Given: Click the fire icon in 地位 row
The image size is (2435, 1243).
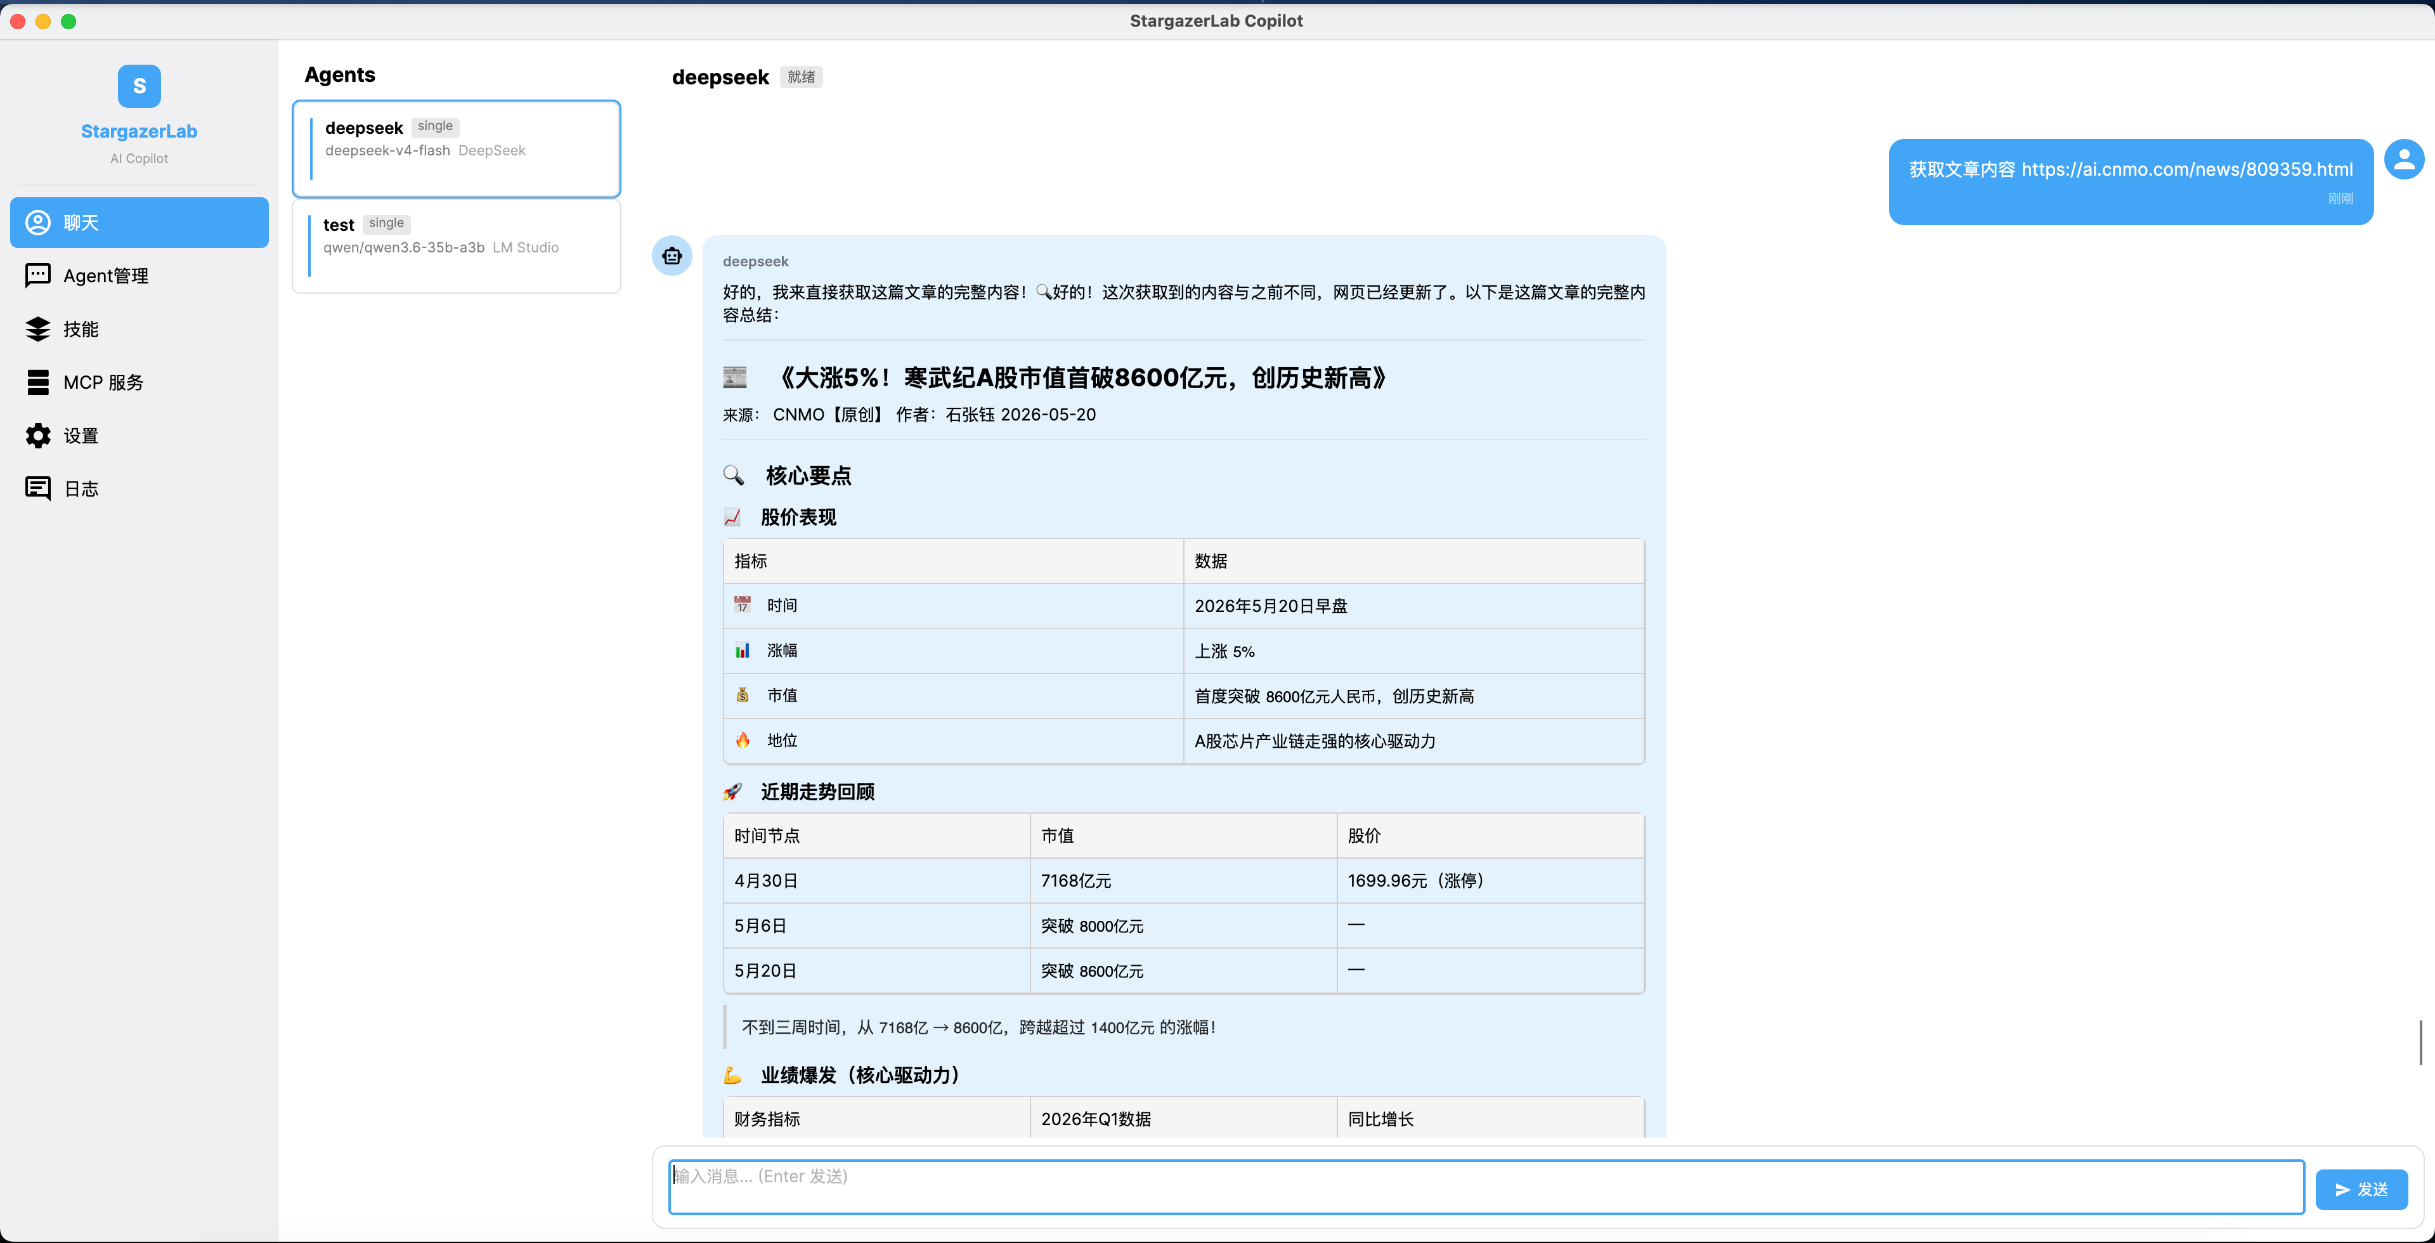Looking at the screenshot, I should tap(743, 740).
